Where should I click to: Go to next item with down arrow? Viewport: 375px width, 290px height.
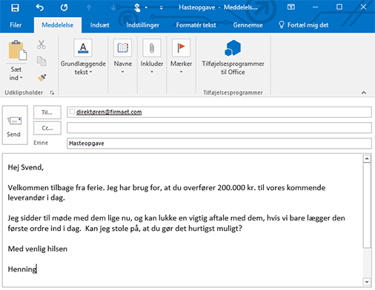click(x=113, y=7)
